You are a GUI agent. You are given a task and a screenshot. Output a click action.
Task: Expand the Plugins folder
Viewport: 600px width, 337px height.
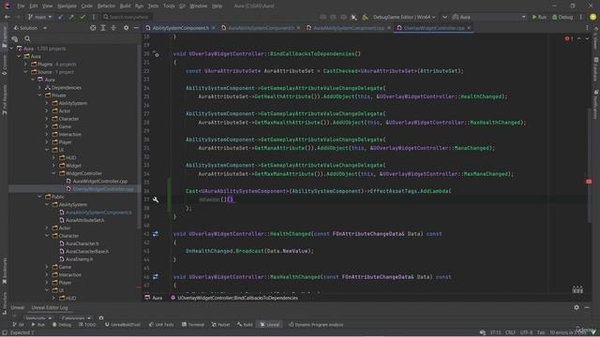tap(25, 65)
